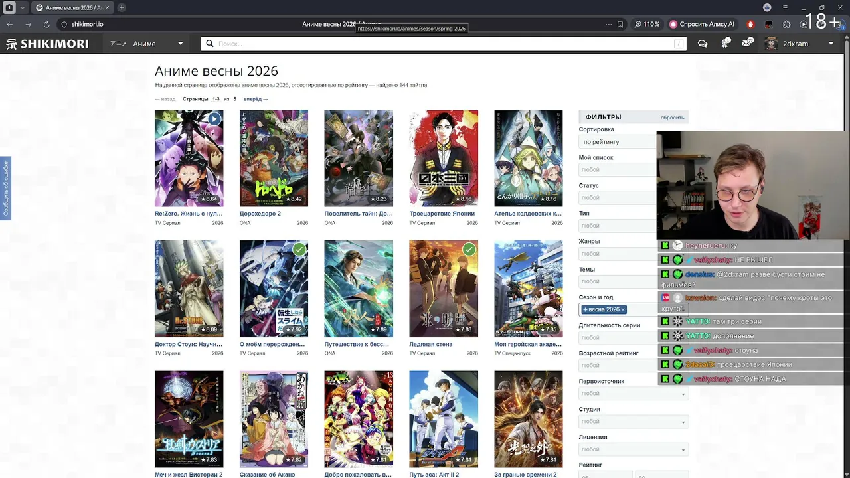This screenshot has width=850, height=478.
Task: Open the tab list chevron
Action: point(23,7)
